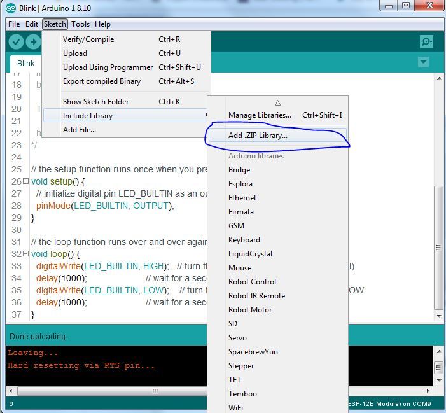Select the Blink sketch tab

click(x=25, y=64)
